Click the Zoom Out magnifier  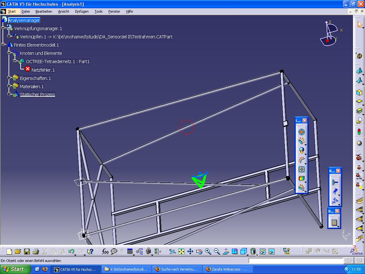tap(217, 251)
